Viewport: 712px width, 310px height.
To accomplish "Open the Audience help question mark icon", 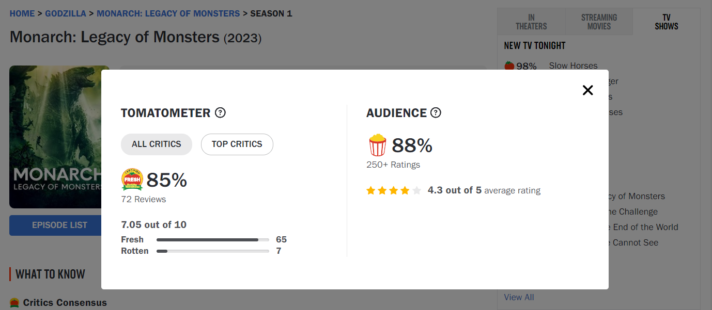I will [436, 112].
